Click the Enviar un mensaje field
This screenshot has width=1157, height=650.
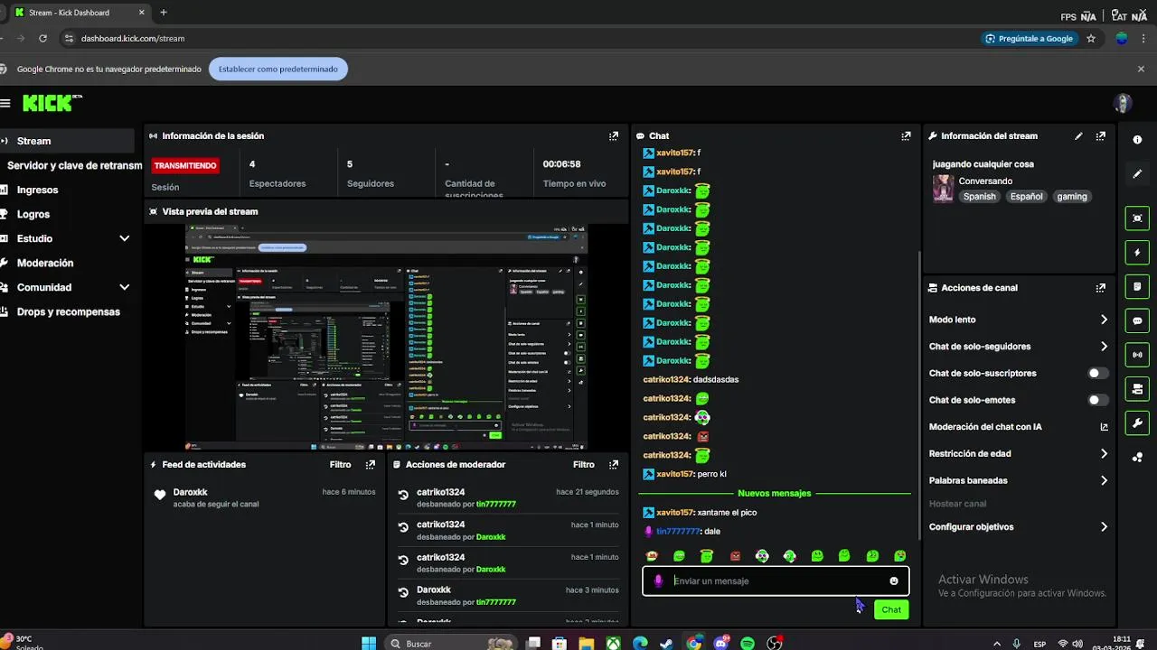[x=776, y=581]
